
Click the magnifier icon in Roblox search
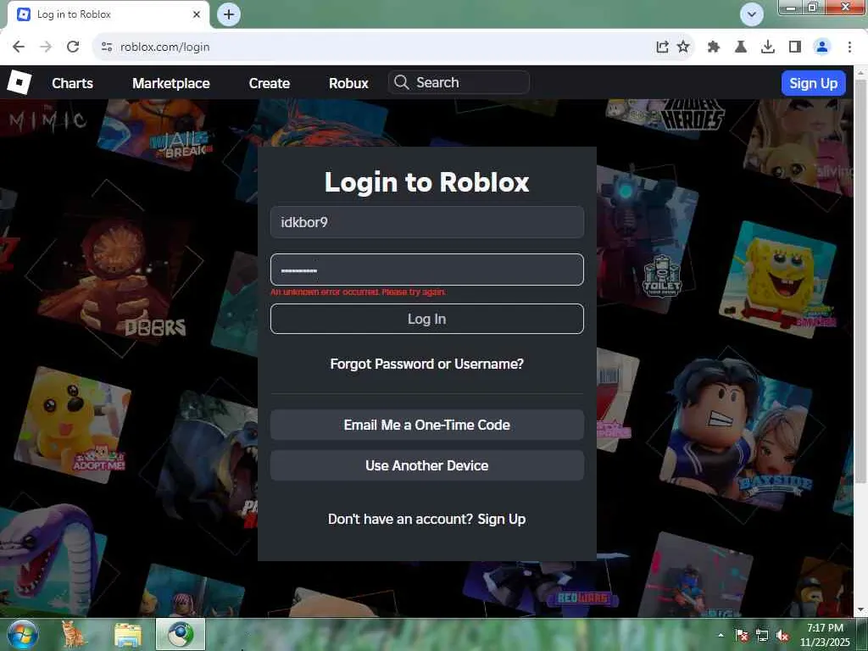point(401,82)
